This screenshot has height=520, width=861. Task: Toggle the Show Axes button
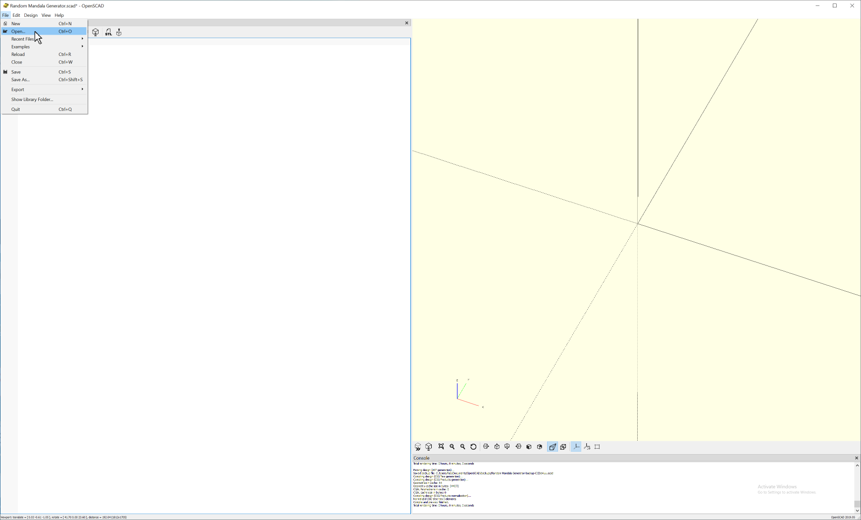tap(576, 447)
